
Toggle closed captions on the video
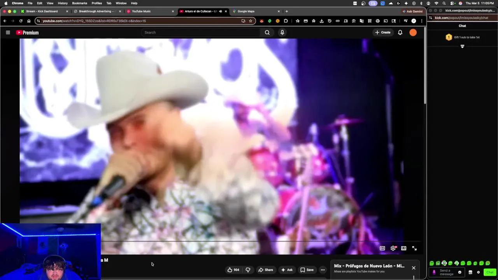(x=382, y=248)
